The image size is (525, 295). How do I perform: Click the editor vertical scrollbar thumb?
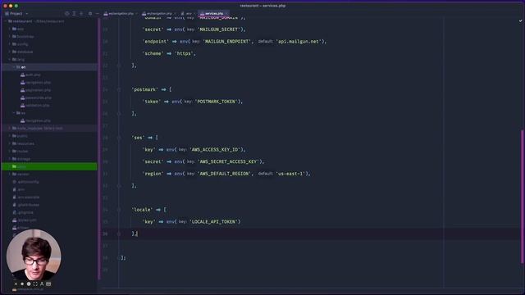click(x=522, y=197)
